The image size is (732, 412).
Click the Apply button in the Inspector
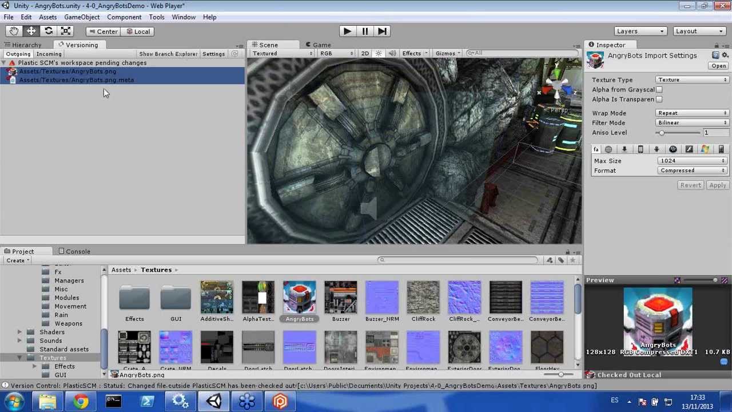coord(718,185)
